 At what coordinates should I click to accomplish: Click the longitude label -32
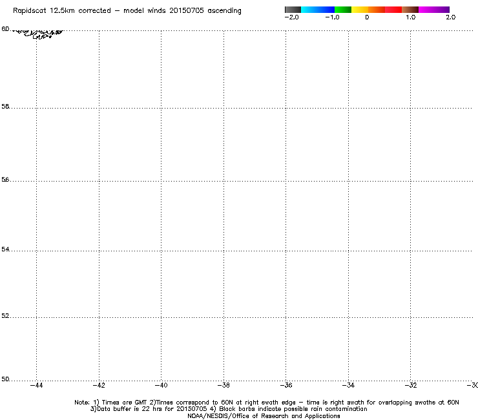pyautogui.click(x=411, y=386)
